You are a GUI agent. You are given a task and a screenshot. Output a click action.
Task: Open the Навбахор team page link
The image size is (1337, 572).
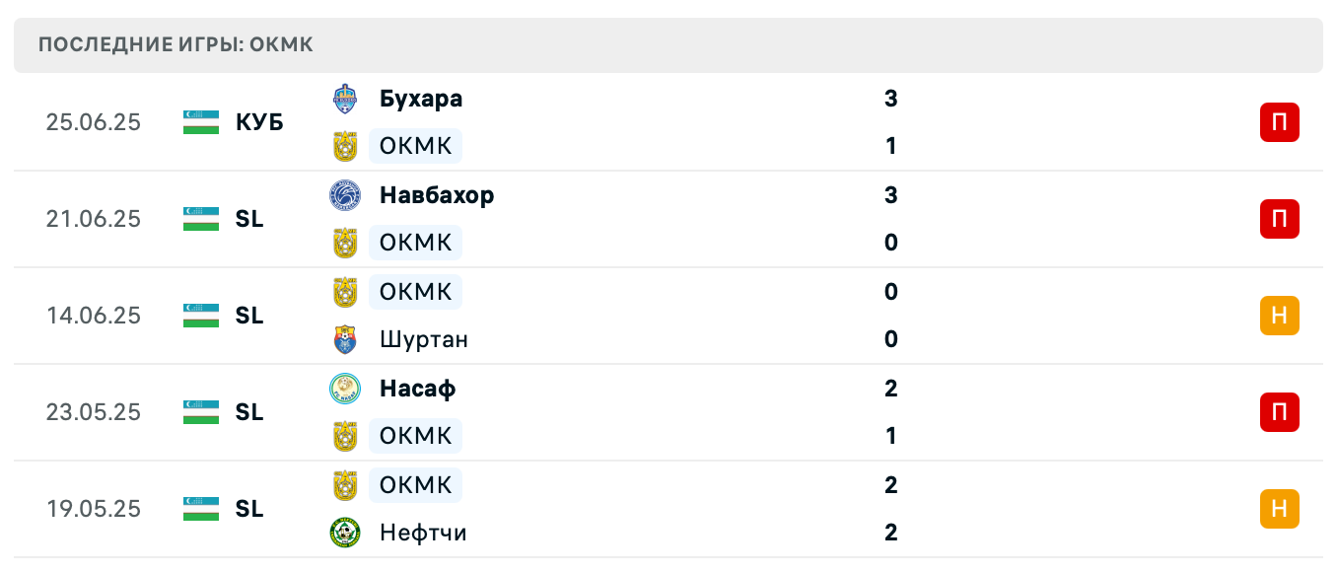pyautogui.click(x=437, y=194)
